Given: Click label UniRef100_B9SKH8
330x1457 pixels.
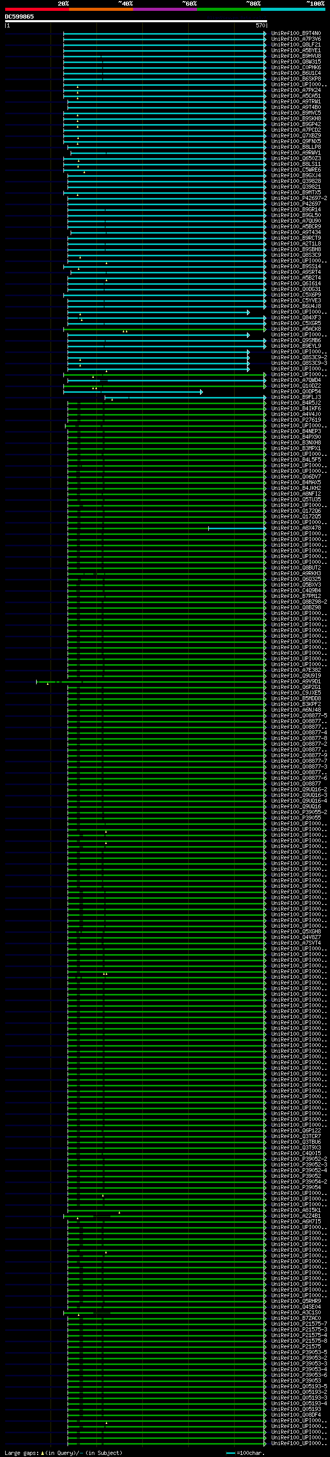Looking at the screenshot, I should [296, 119].
